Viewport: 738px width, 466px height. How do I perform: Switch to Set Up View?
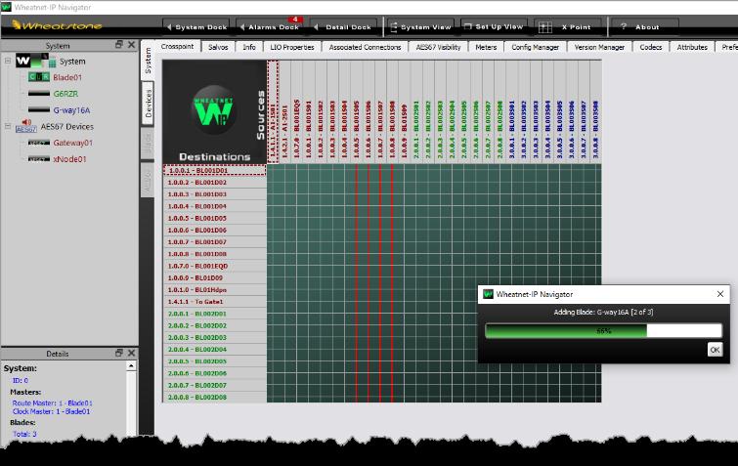(x=494, y=27)
